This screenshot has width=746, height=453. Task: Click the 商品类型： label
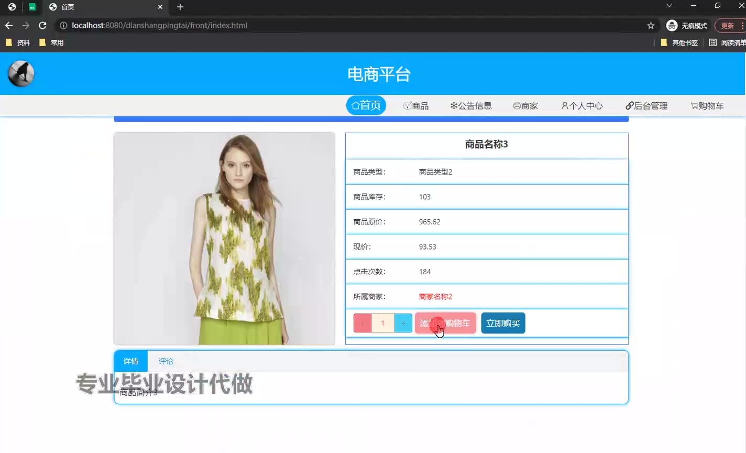(369, 172)
